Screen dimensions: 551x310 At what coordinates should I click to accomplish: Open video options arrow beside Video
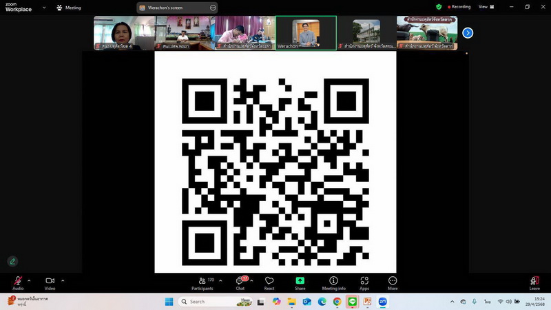(63, 280)
